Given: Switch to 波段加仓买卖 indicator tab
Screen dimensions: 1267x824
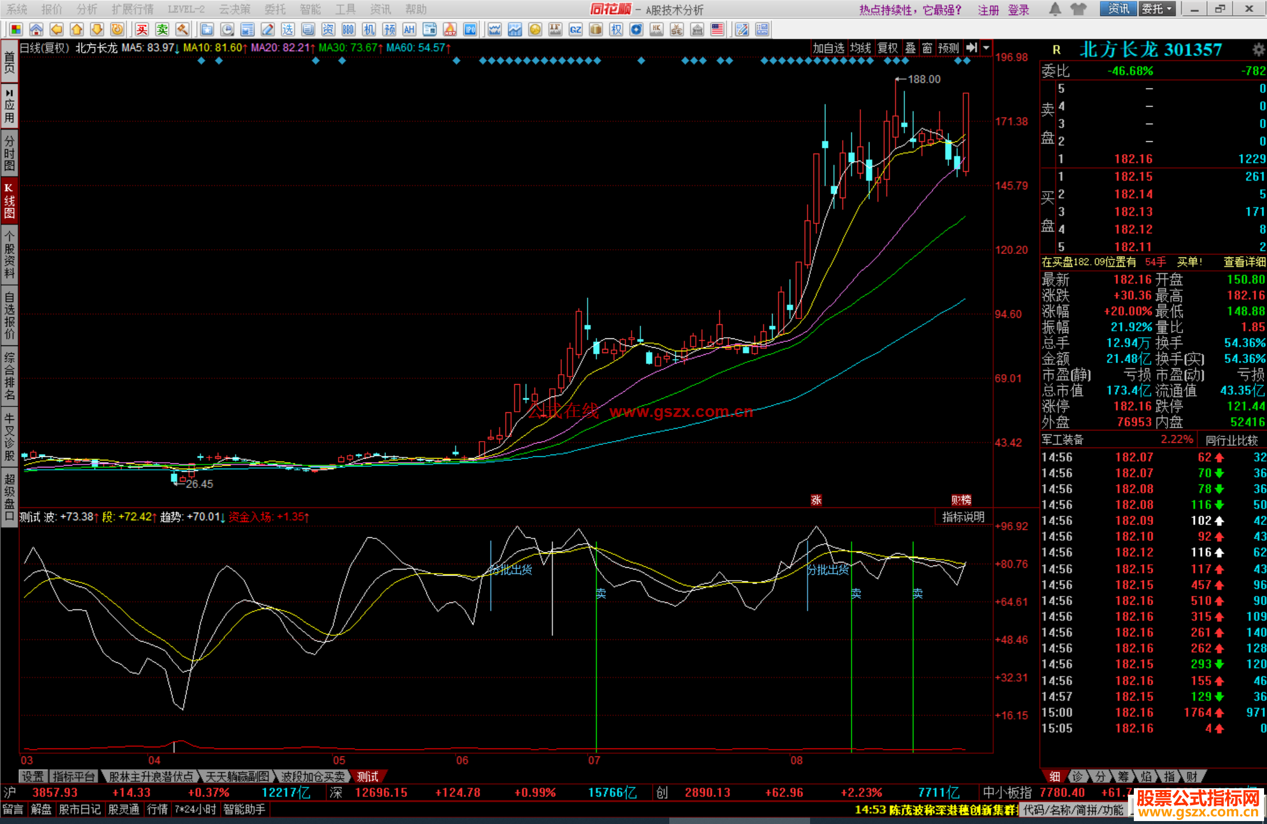Looking at the screenshot, I should [313, 776].
